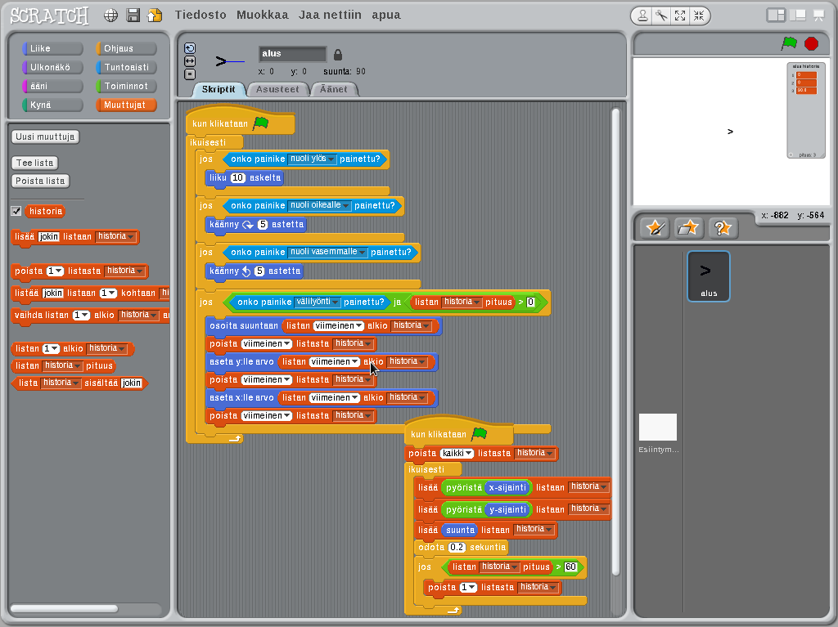
Task: Select the alus sprite thumbnail
Action: point(709,276)
